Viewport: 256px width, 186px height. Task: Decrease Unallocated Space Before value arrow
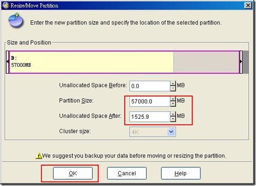click(173, 89)
